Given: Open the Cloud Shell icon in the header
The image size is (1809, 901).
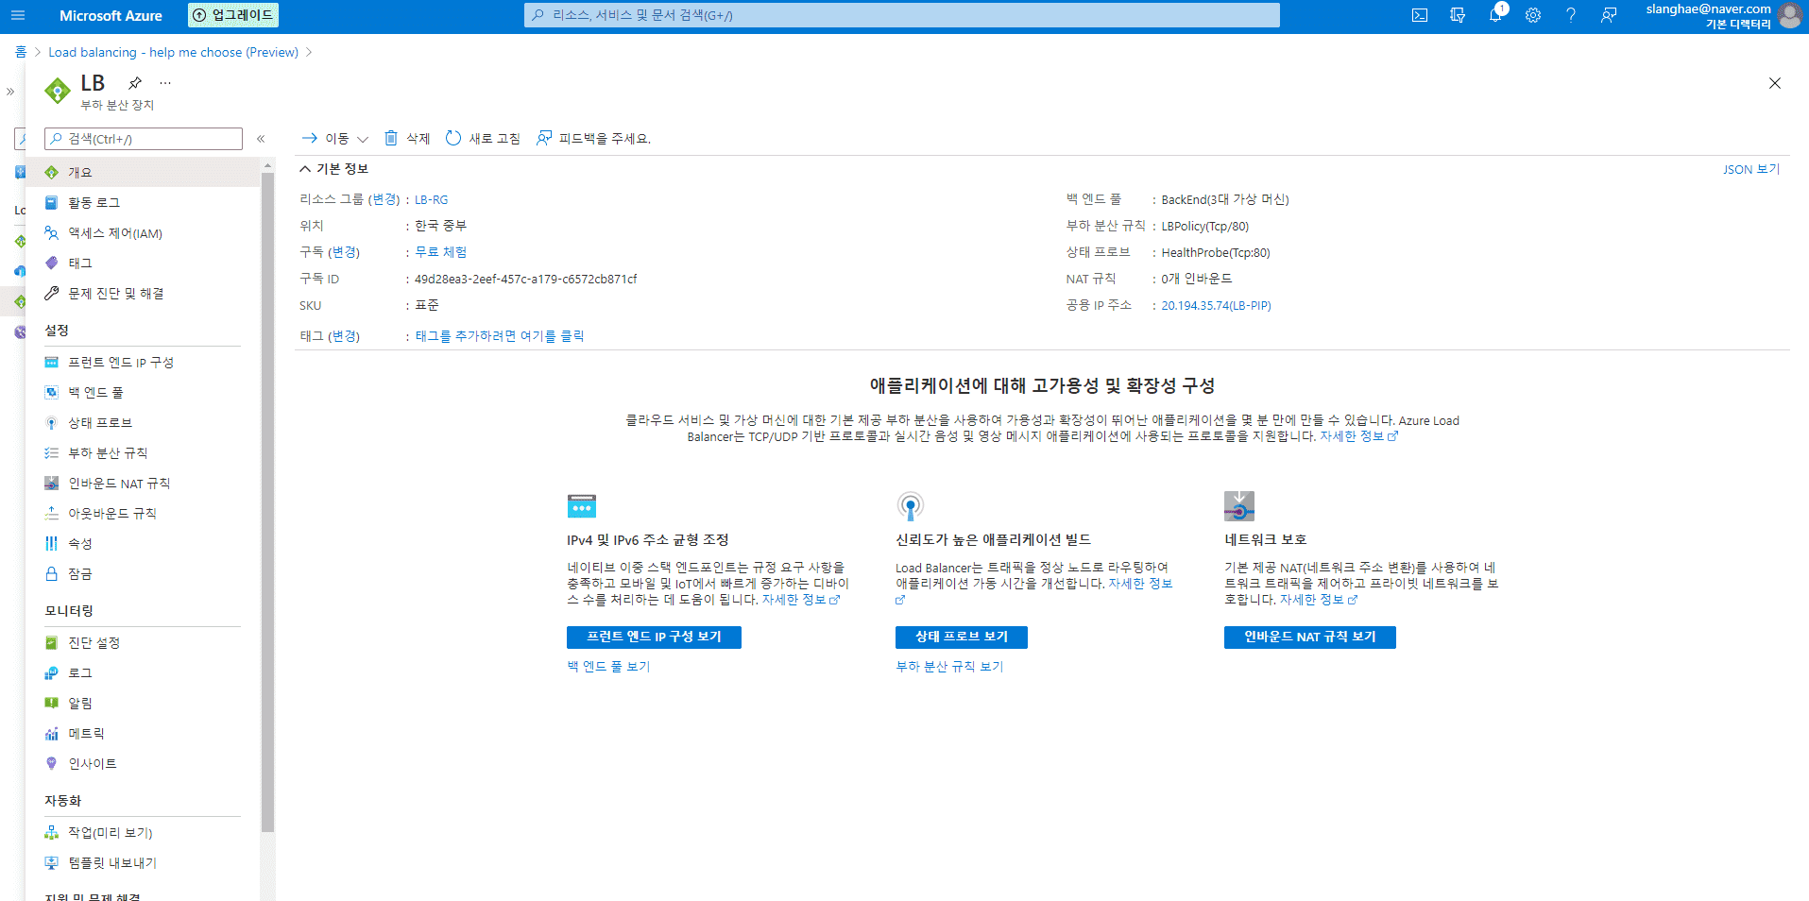Looking at the screenshot, I should 1420,15.
